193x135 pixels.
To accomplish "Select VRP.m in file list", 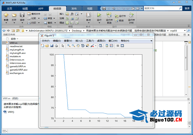I will pos(20,43).
